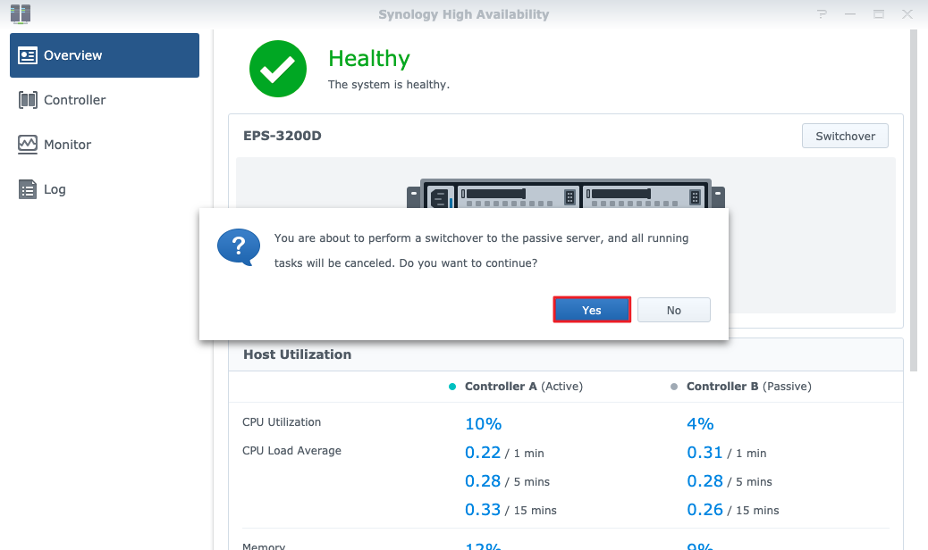The width and height of the screenshot is (928, 550).
Task: Click the Synology High Availability window title
Action: coord(463,14)
